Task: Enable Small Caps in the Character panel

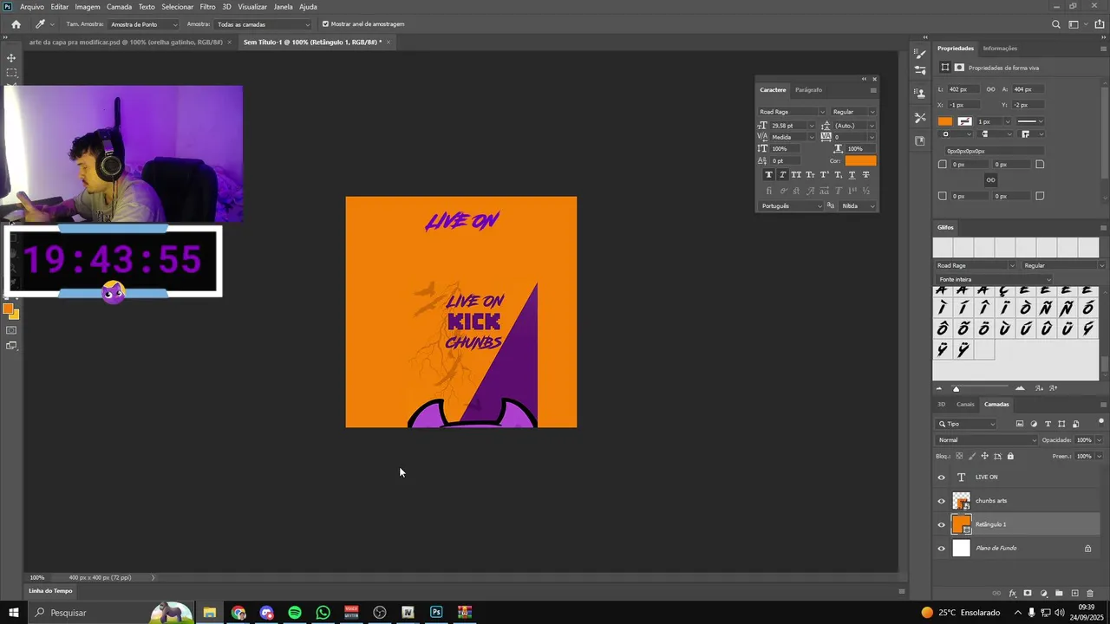Action: click(810, 175)
